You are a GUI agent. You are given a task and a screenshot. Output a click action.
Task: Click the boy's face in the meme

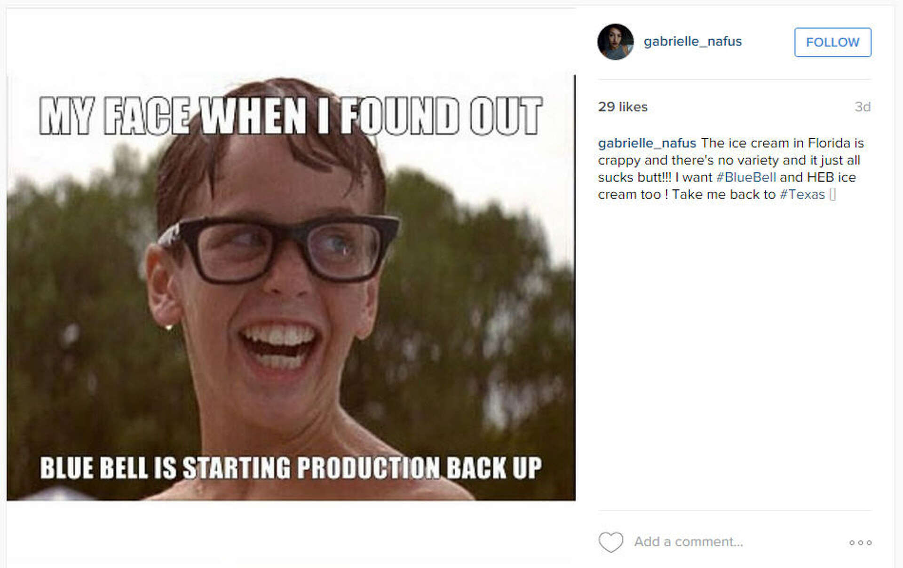(277, 282)
